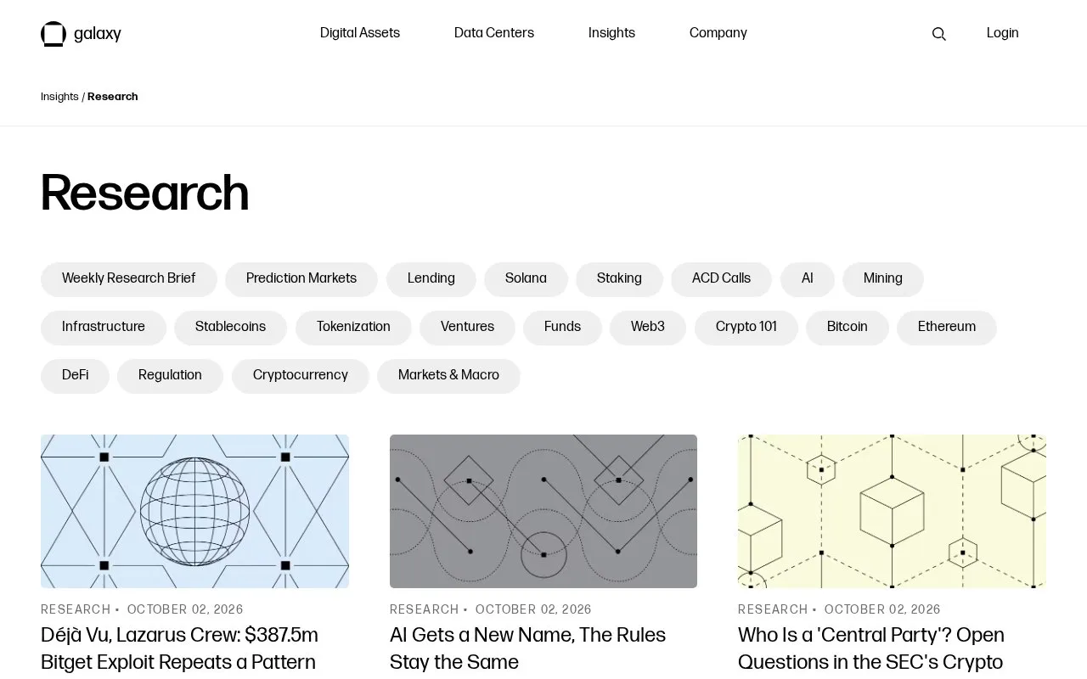The width and height of the screenshot is (1087, 679).
Task: Open the Who Is a 'Central Party' article
Action: [871, 648]
